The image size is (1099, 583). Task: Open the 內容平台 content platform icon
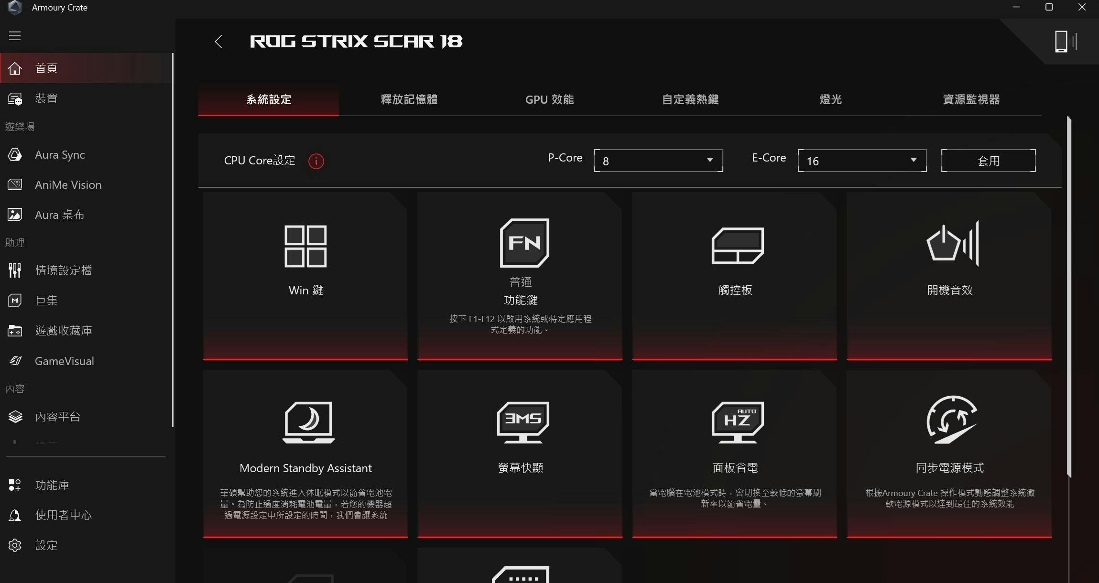(x=15, y=417)
